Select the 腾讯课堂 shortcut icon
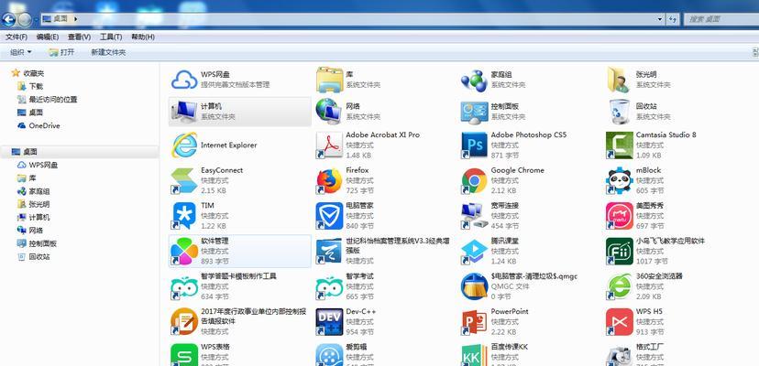 pos(474,251)
